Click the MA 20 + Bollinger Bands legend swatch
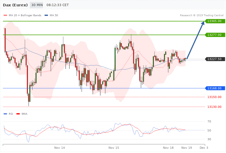Screen dimensions: 226x153 point(5,15)
